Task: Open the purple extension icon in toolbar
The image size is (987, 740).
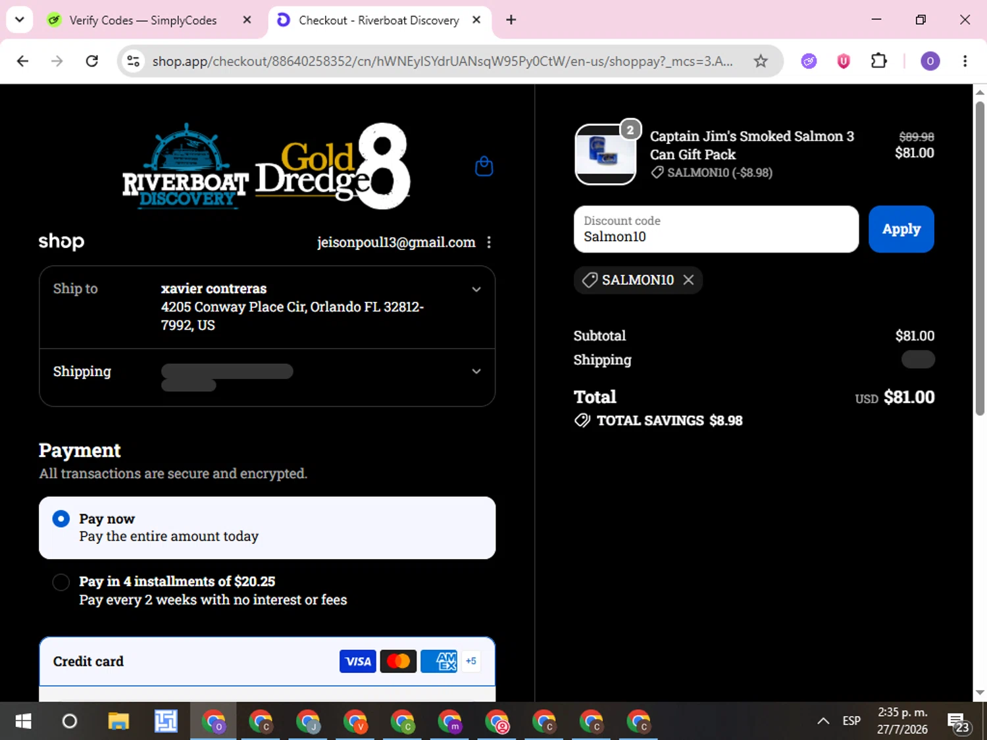Action: click(809, 61)
